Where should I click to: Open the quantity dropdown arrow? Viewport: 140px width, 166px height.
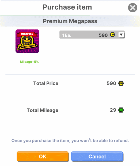coord(121,35)
